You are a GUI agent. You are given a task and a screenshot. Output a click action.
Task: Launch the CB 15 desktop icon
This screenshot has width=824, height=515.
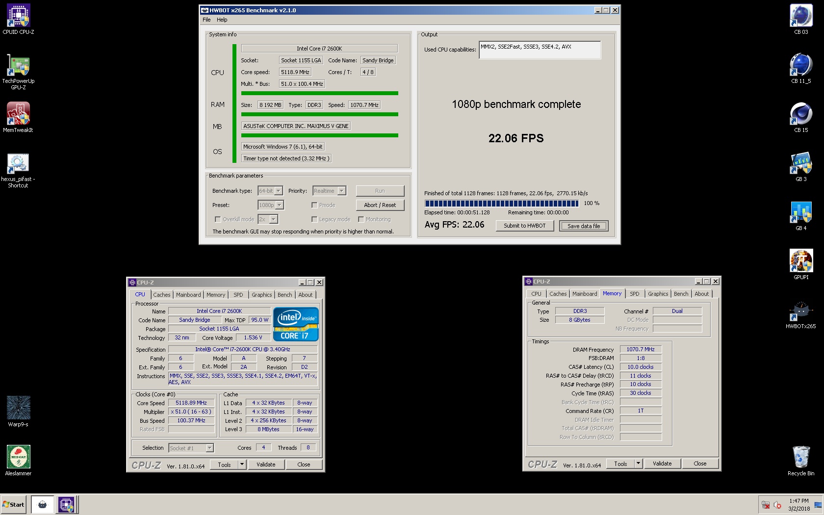[x=801, y=117]
